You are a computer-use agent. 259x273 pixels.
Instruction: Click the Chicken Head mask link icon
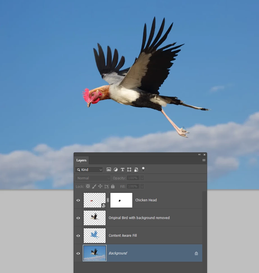pos(108,200)
